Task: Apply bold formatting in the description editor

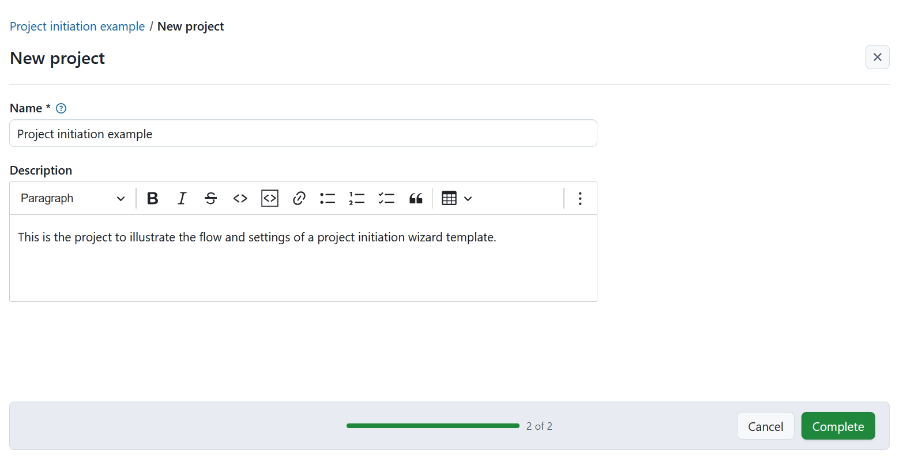Action: tap(152, 198)
